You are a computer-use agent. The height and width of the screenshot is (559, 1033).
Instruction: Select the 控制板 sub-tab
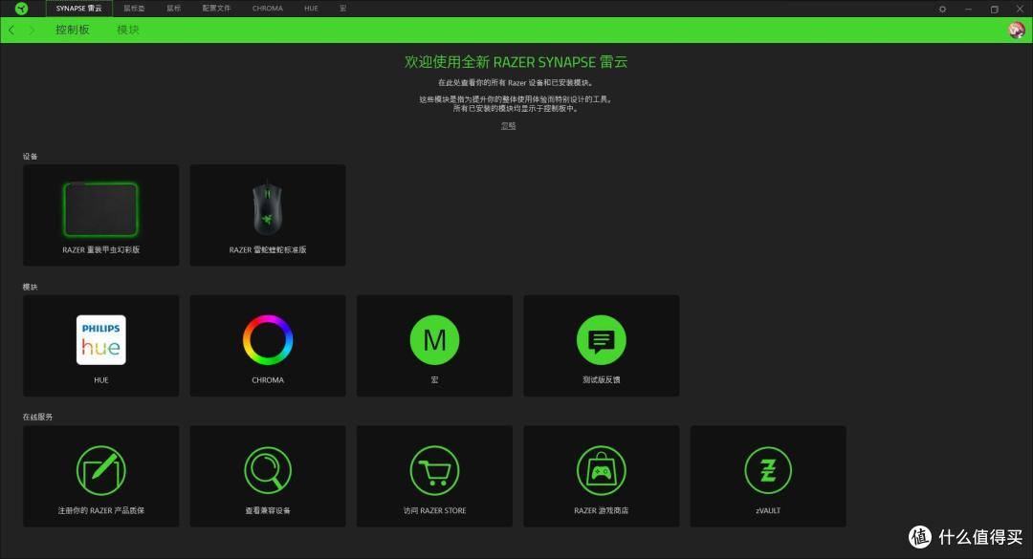[x=73, y=30]
